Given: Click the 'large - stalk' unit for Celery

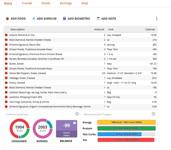Looking at the screenshot, I should (121, 83).
